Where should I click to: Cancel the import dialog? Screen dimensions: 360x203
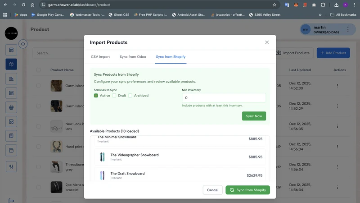click(212, 190)
